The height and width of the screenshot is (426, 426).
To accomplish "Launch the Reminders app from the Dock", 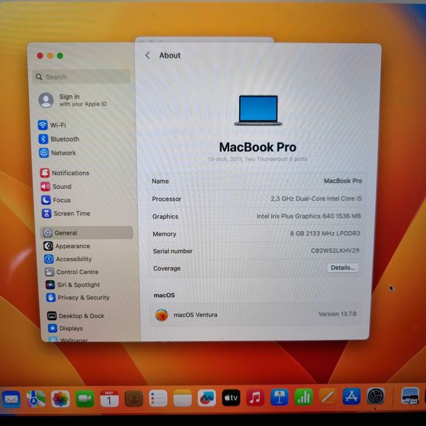I will tap(158, 398).
